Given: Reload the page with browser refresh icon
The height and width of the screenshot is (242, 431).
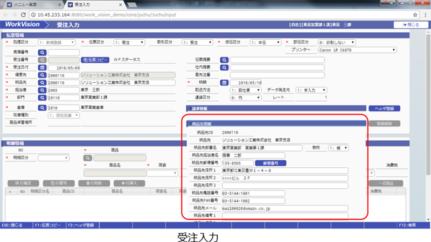Looking at the screenshot, I should point(23,15).
